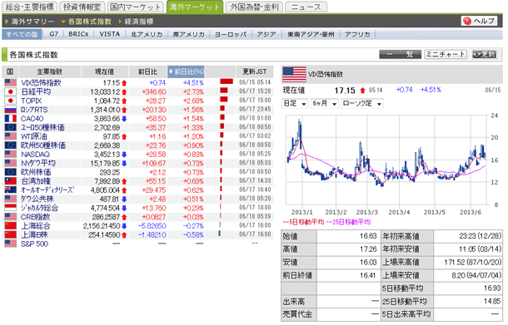Viewport: 508px width, 325px height.
Task: Click Taiwan flag in 台湾加権 row
Action: (10, 181)
